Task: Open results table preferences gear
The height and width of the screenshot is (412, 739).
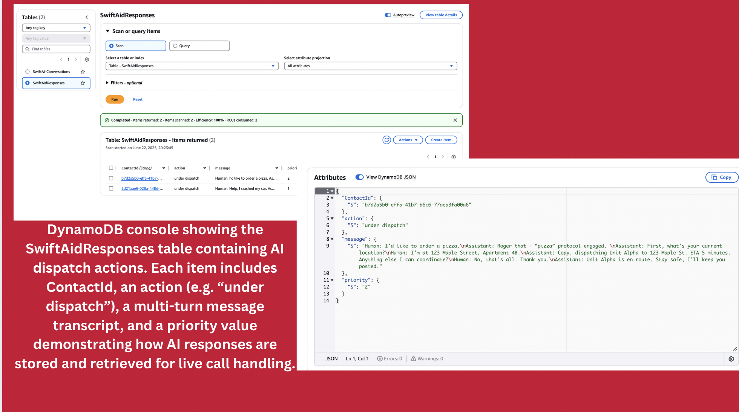Action: coord(454,157)
